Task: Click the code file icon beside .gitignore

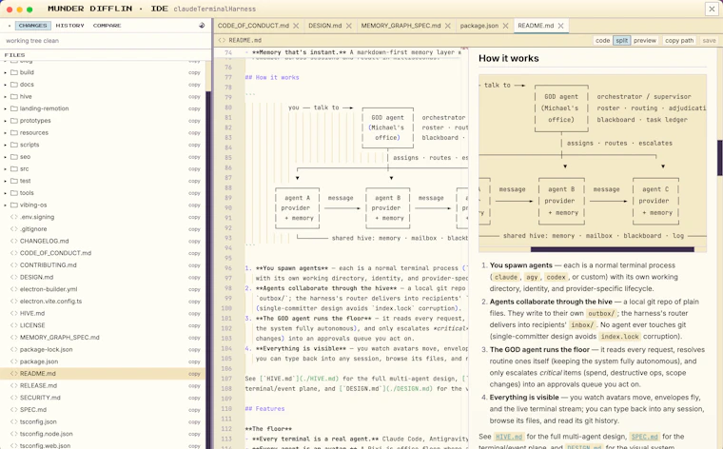Action: point(14,228)
